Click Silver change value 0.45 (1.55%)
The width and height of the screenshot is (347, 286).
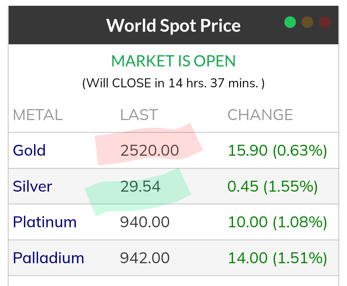272,186
